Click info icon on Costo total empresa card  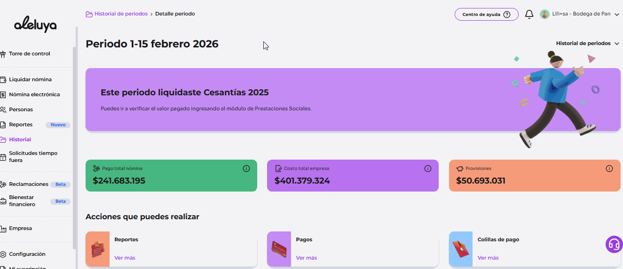pyautogui.click(x=428, y=169)
